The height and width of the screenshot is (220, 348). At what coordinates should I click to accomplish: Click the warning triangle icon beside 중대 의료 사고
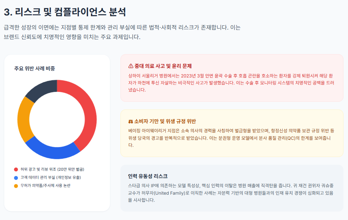tap(131, 66)
